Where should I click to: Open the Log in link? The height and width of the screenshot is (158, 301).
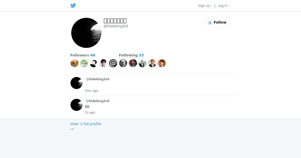[x=224, y=6]
